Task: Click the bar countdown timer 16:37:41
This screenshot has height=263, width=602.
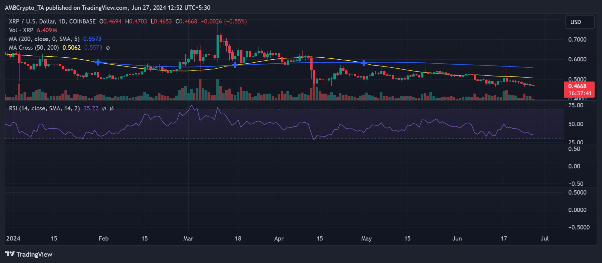Action: [579, 93]
